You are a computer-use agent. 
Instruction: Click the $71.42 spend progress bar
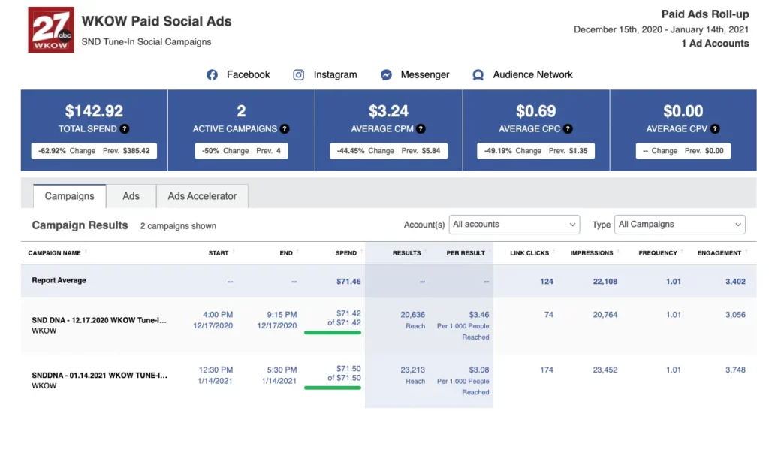pyautogui.click(x=333, y=333)
